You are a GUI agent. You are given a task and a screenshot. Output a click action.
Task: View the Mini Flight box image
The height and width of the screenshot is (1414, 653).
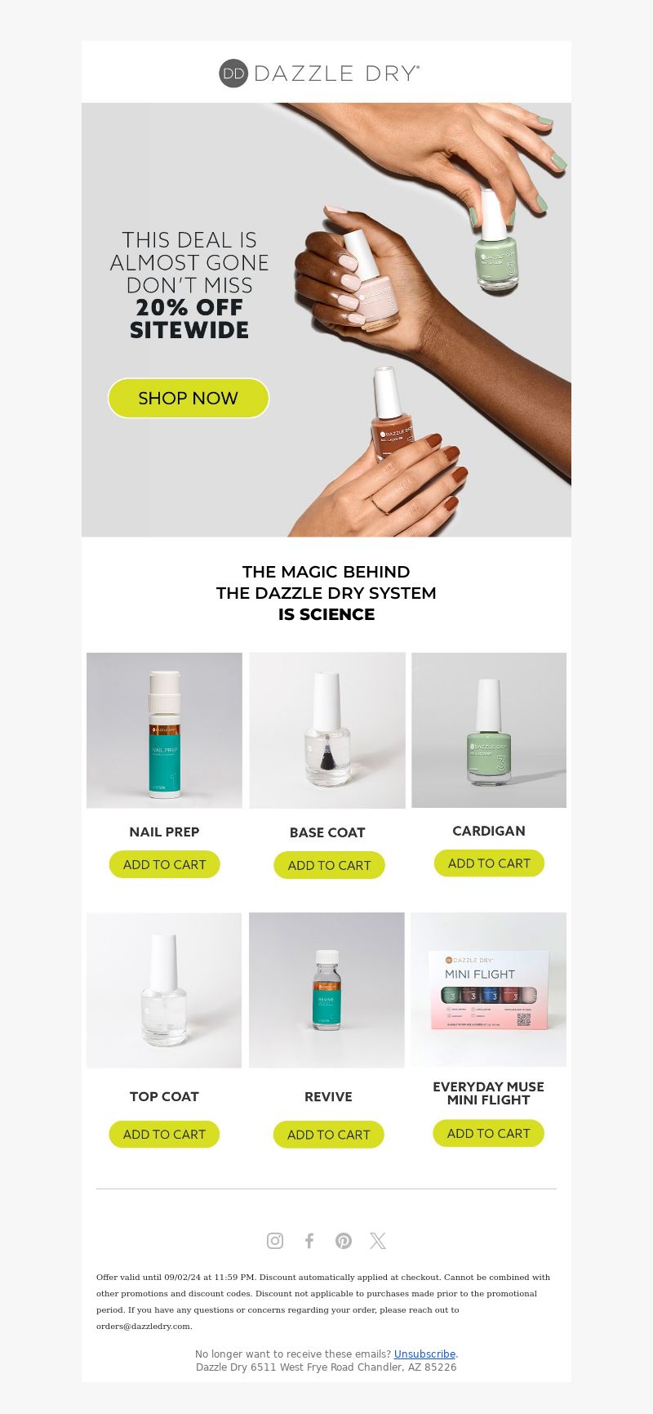point(488,989)
